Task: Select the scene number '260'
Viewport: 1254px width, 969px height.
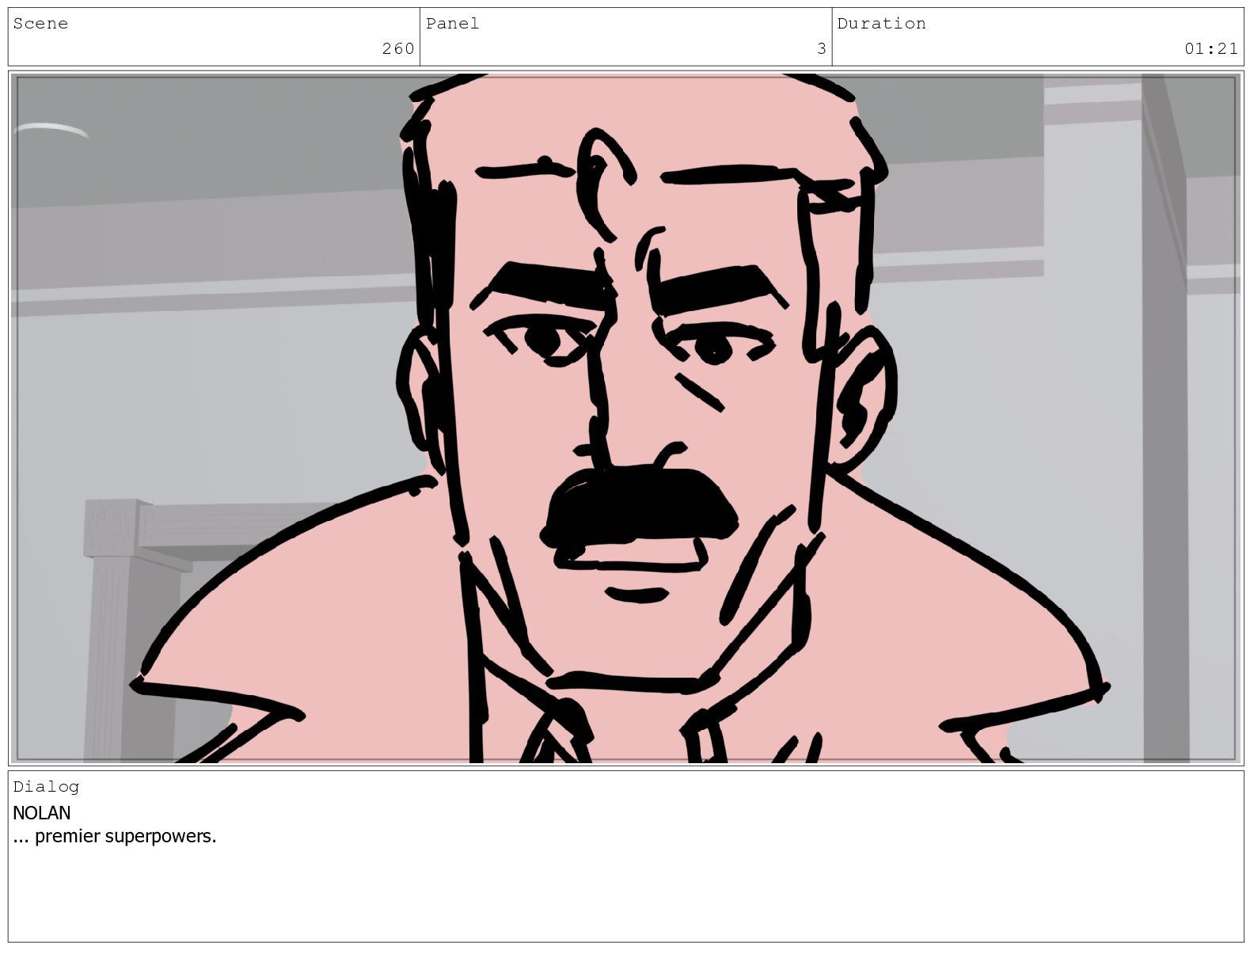Action: (398, 49)
